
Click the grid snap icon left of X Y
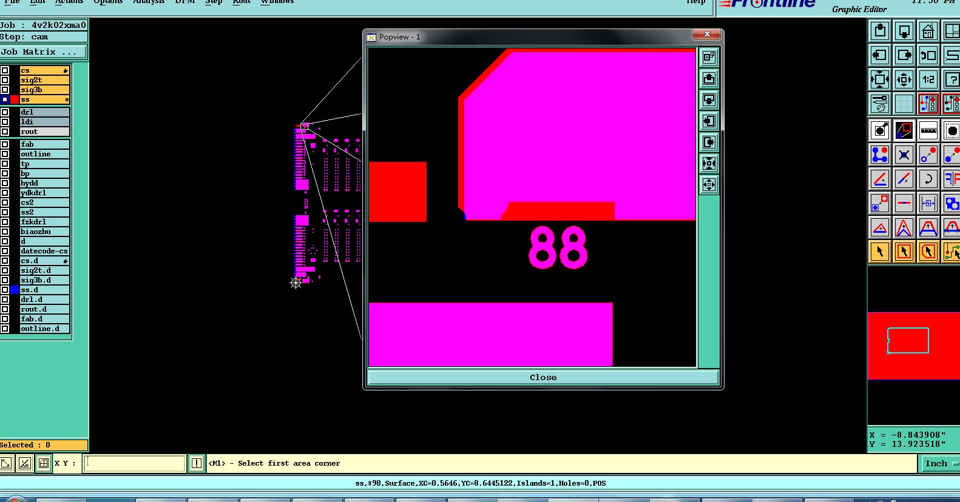point(44,463)
